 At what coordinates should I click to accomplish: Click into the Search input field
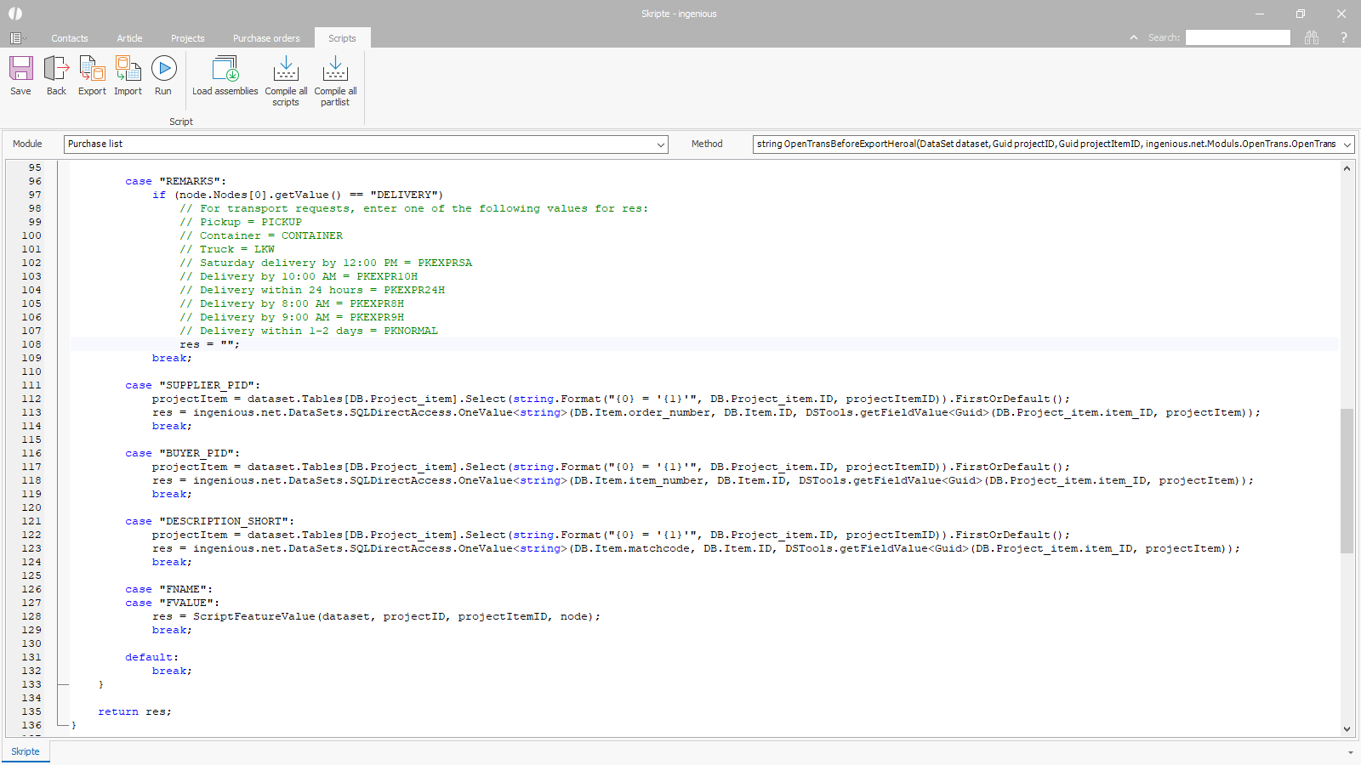click(x=1238, y=37)
